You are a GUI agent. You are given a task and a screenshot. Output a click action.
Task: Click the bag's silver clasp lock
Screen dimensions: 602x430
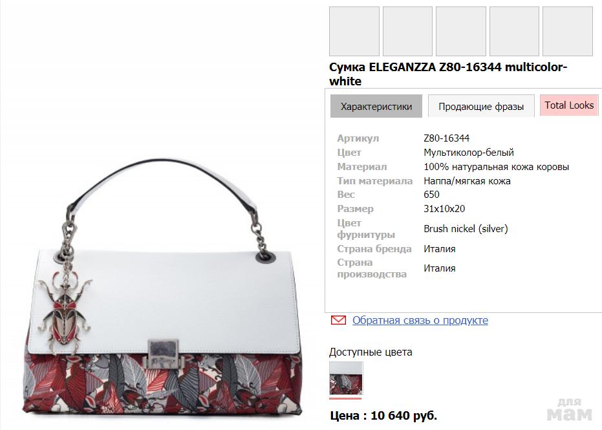pos(163,354)
